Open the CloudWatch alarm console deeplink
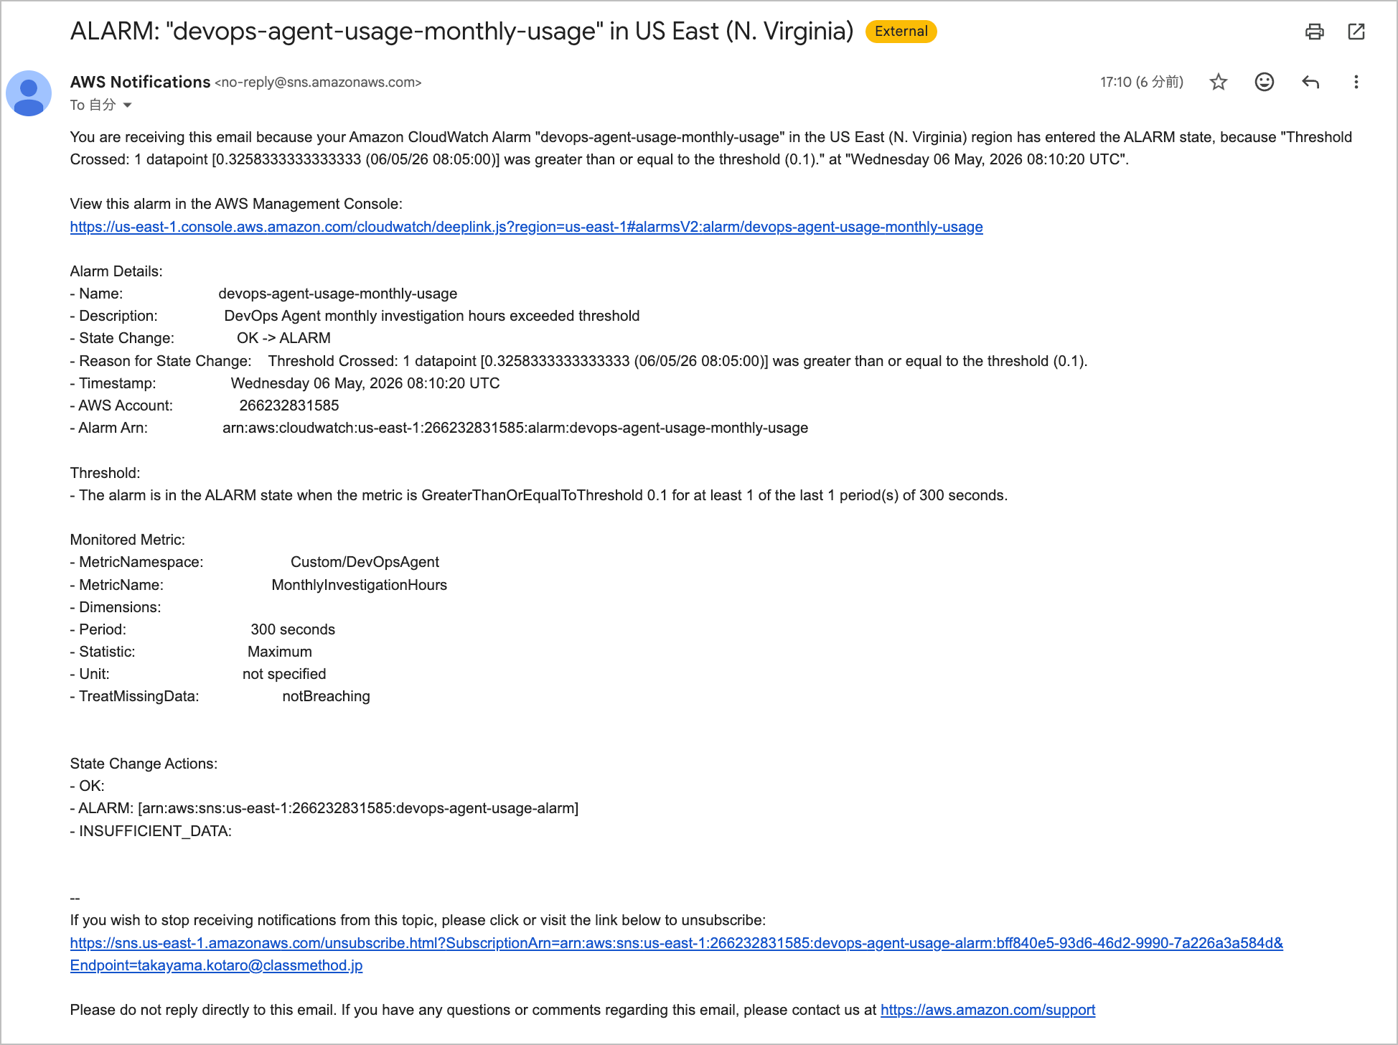This screenshot has height=1045, width=1398. click(526, 227)
